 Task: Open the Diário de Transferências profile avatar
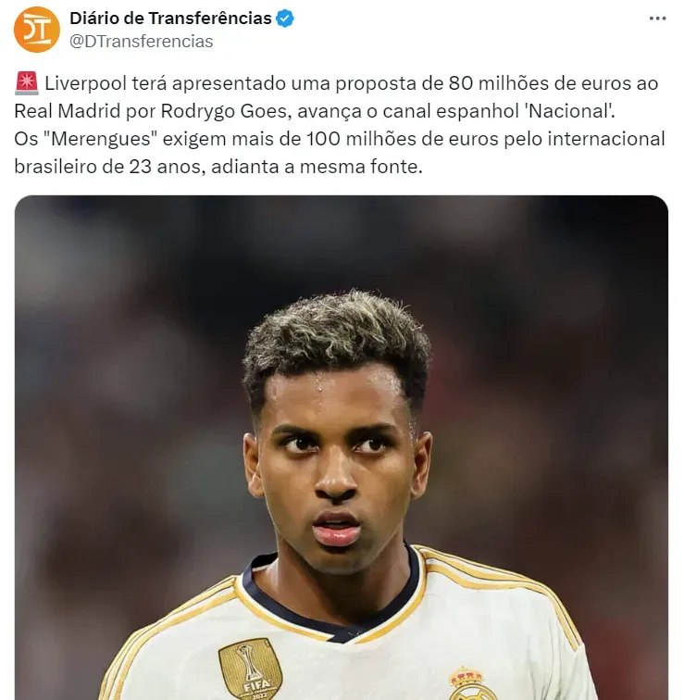tap(37, 30)
